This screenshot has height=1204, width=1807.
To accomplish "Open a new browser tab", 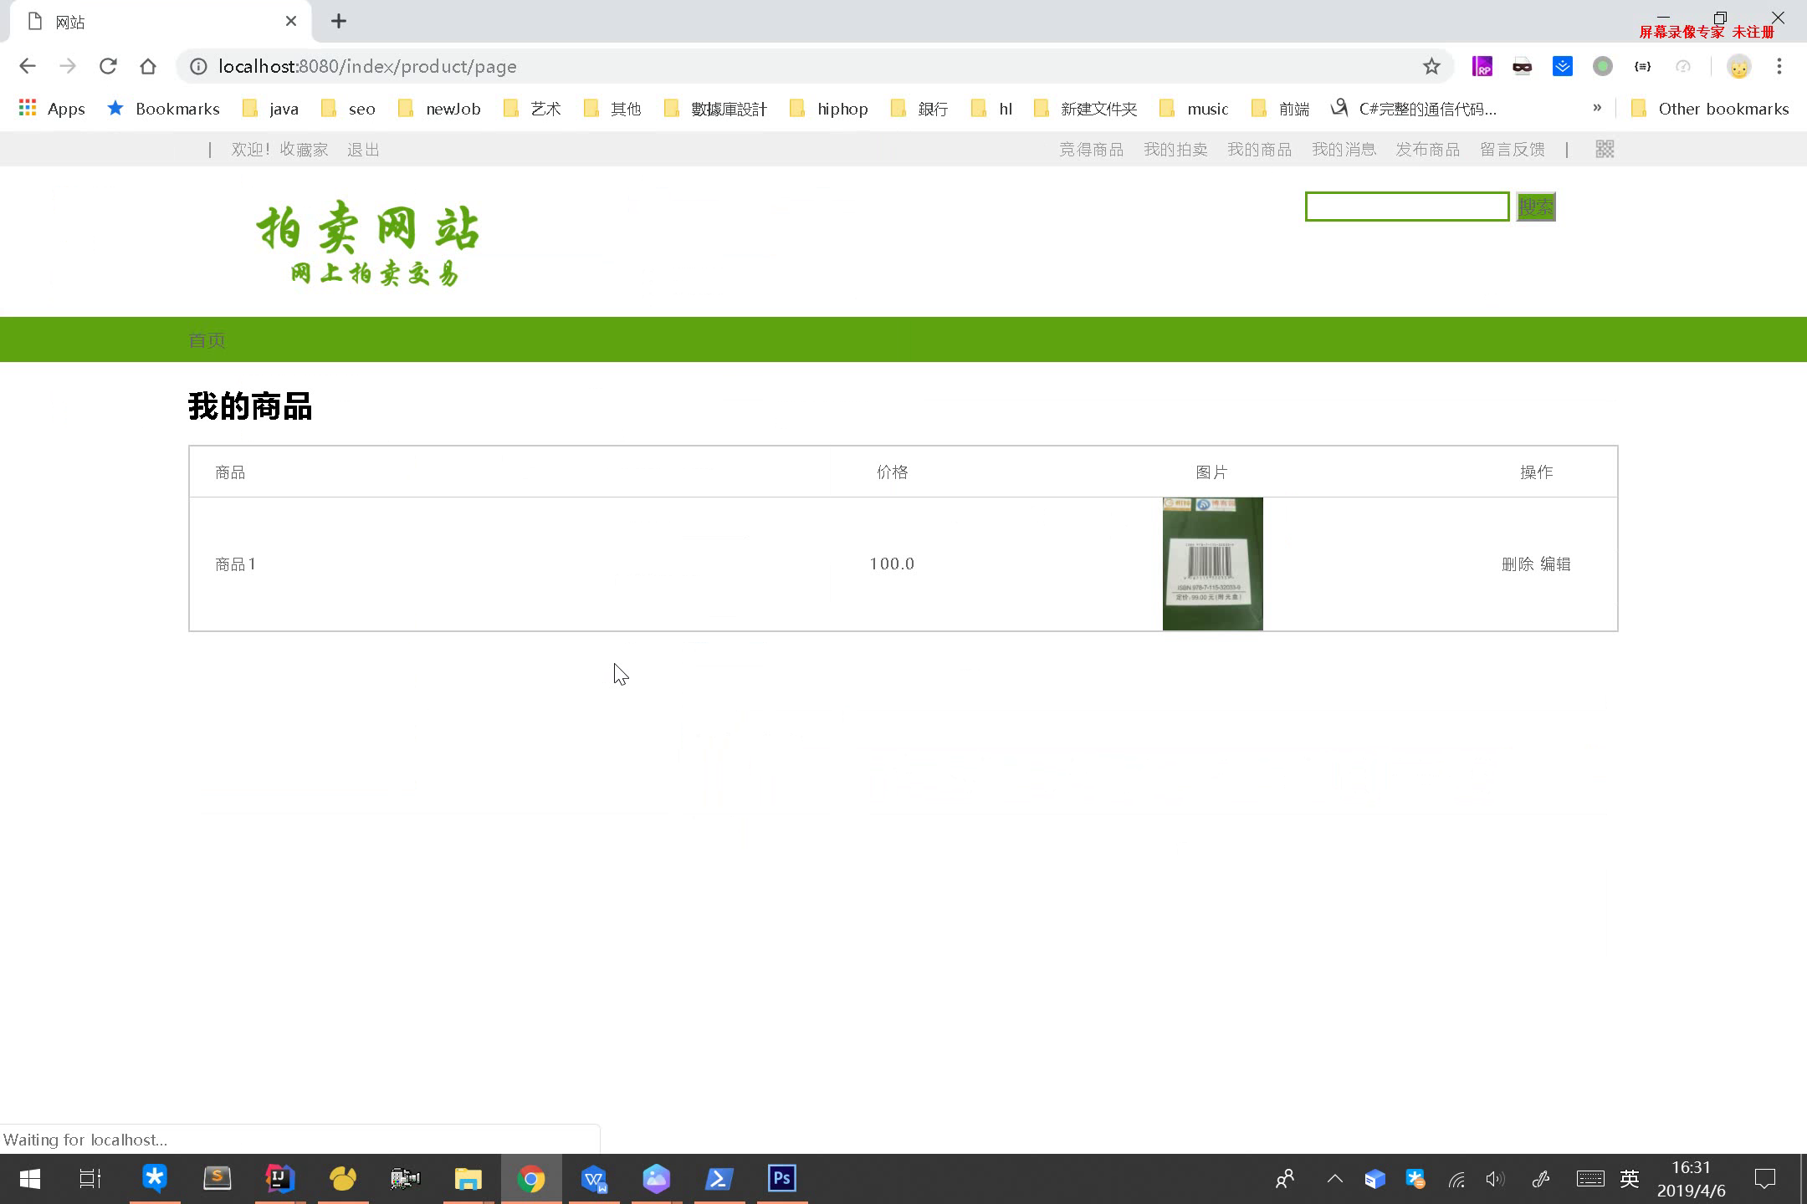I will (x=339, y=22).
